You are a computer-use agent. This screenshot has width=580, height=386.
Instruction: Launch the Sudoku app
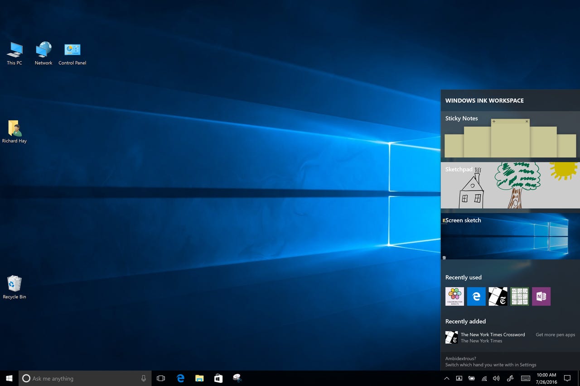(520, 296)
